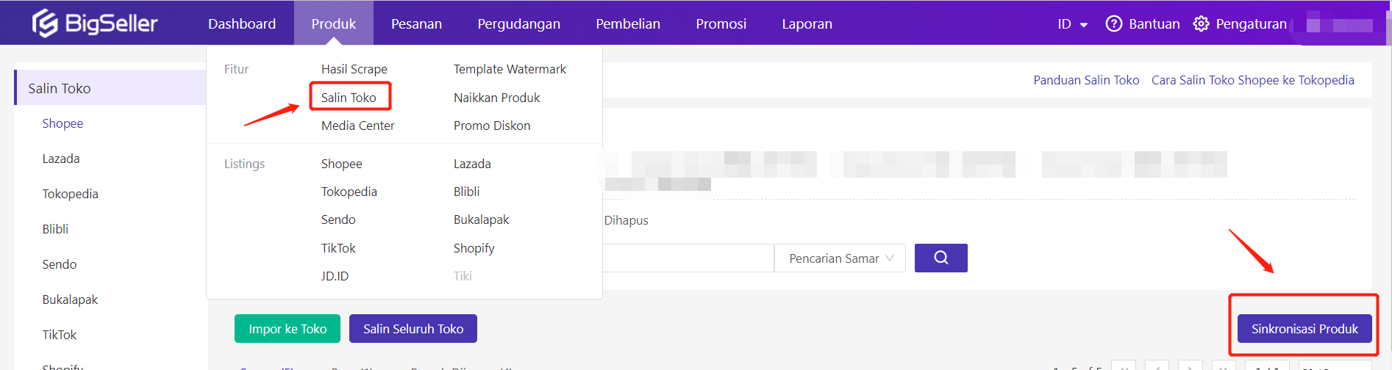Viewport: 1392px width, 370px height.
Task: Switch to the Dihapus tab
Action: click(626, 220)
